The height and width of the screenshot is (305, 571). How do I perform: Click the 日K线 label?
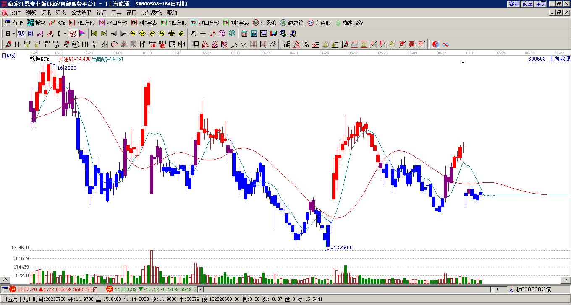click(8, 55)
